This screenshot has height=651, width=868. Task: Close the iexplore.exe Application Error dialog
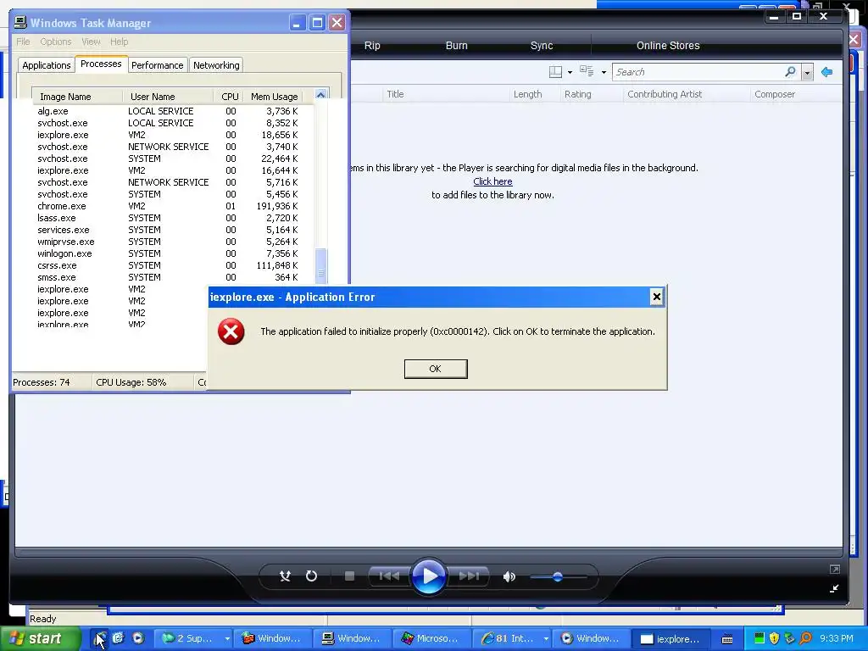[657, 297]
